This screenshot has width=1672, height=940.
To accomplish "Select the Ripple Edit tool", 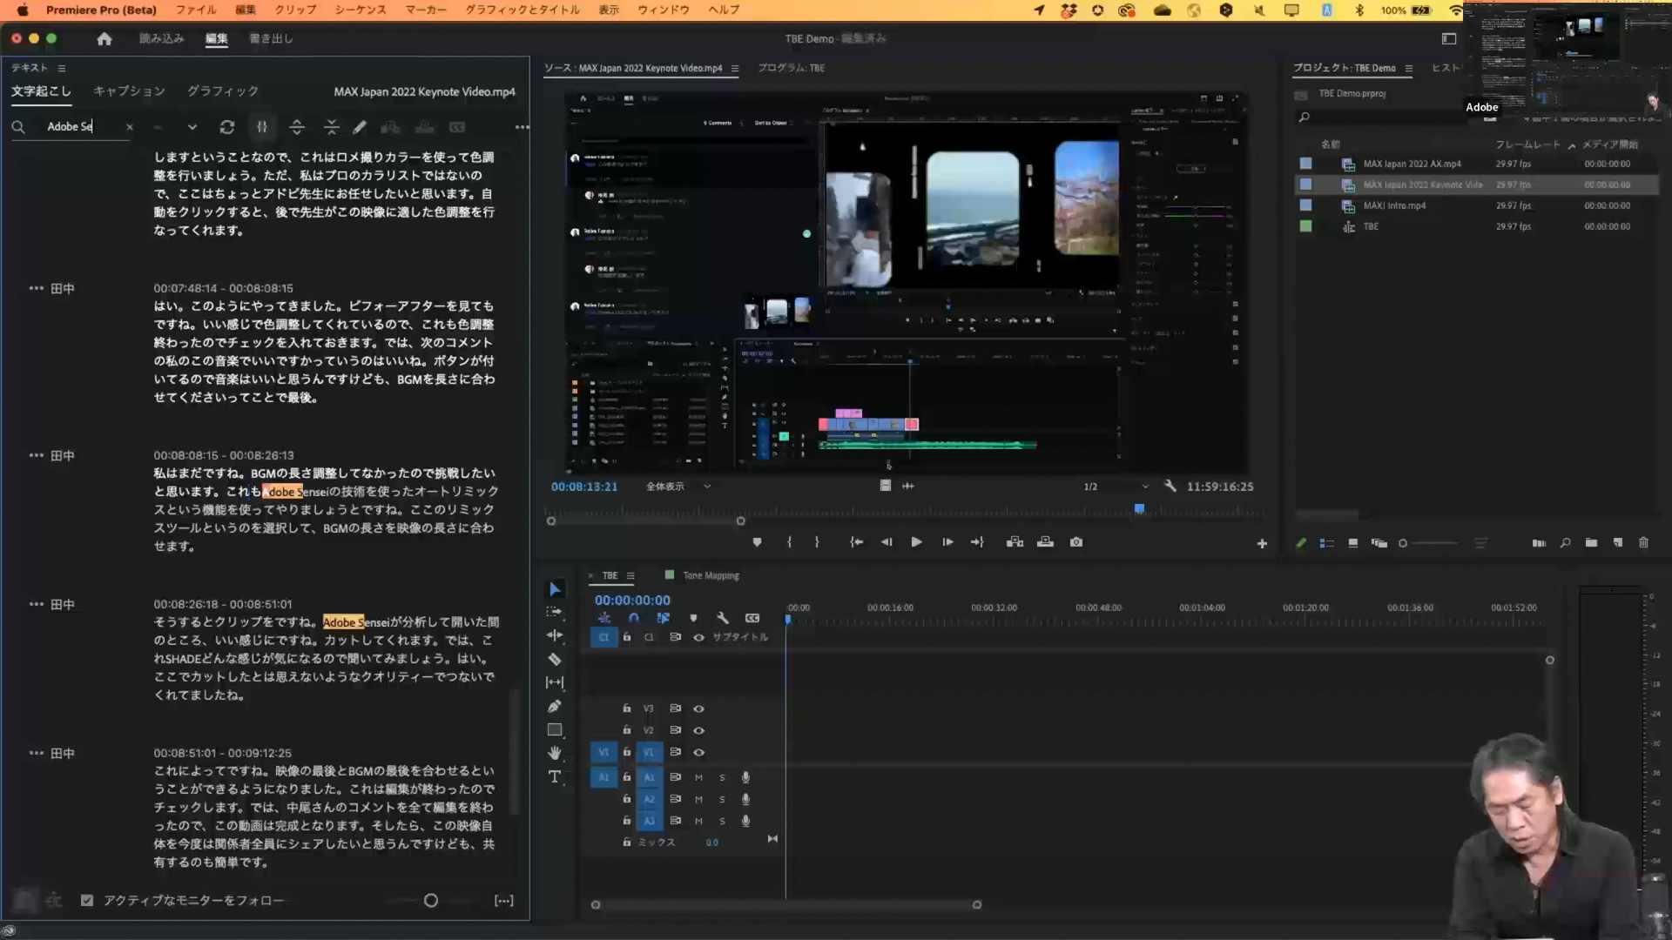I will pos(555,635).
